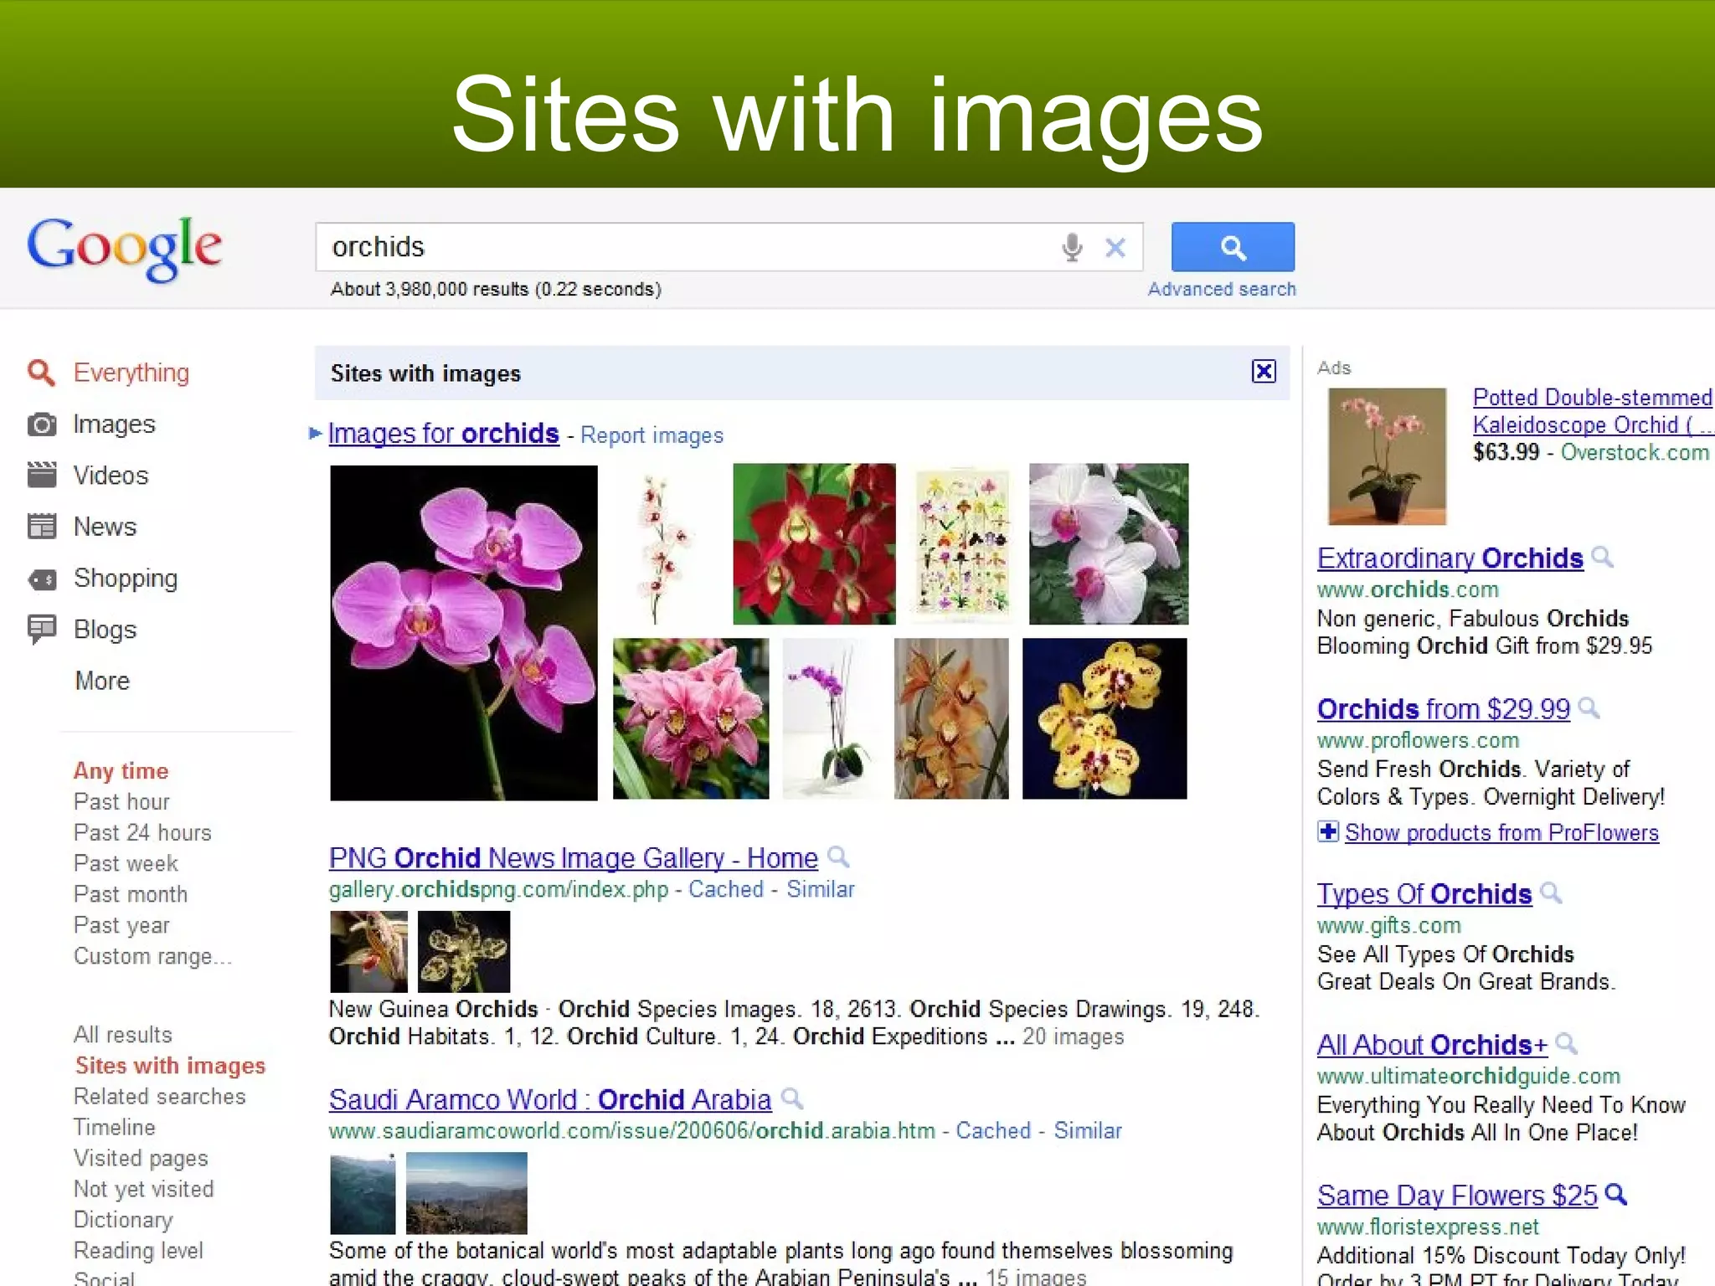The height and width of the screenshot is (1286, 1715).
Task: Preview icon next to Saudi Aramco World result
Action: click(792, 1098)
